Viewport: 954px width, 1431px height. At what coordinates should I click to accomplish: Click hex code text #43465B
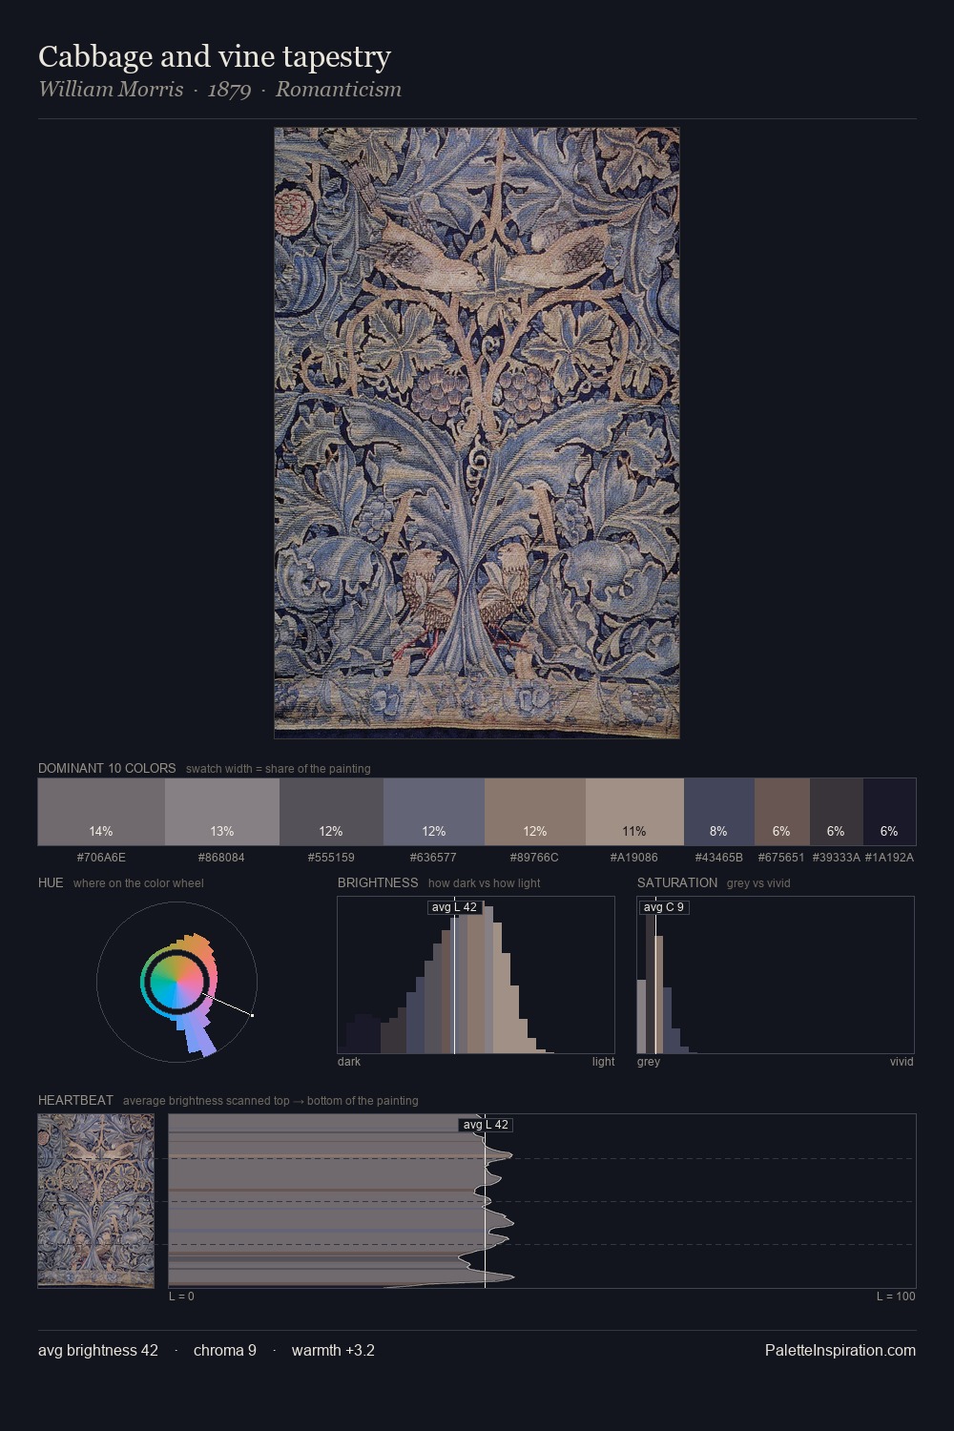click(719, 858)
